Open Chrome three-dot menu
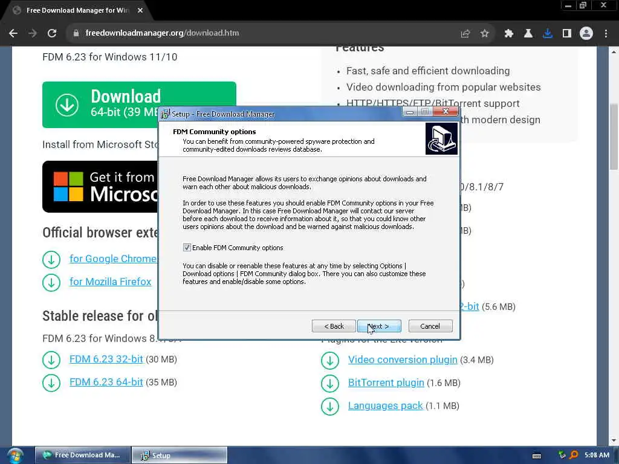 (606, 34)
